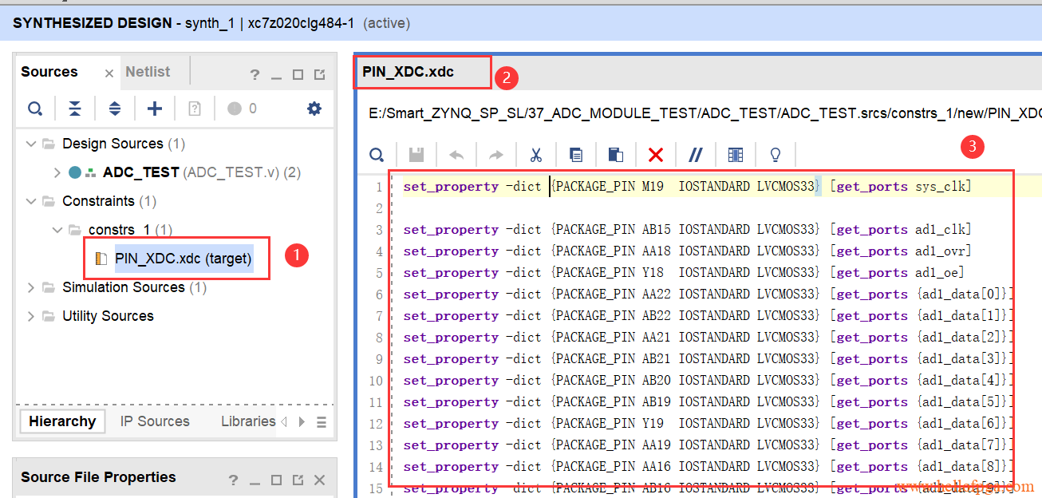The width and height of the screenshot is (1042, 498).
Task: Toggle line comments with the // icon
Action: (x=696, y=155)
